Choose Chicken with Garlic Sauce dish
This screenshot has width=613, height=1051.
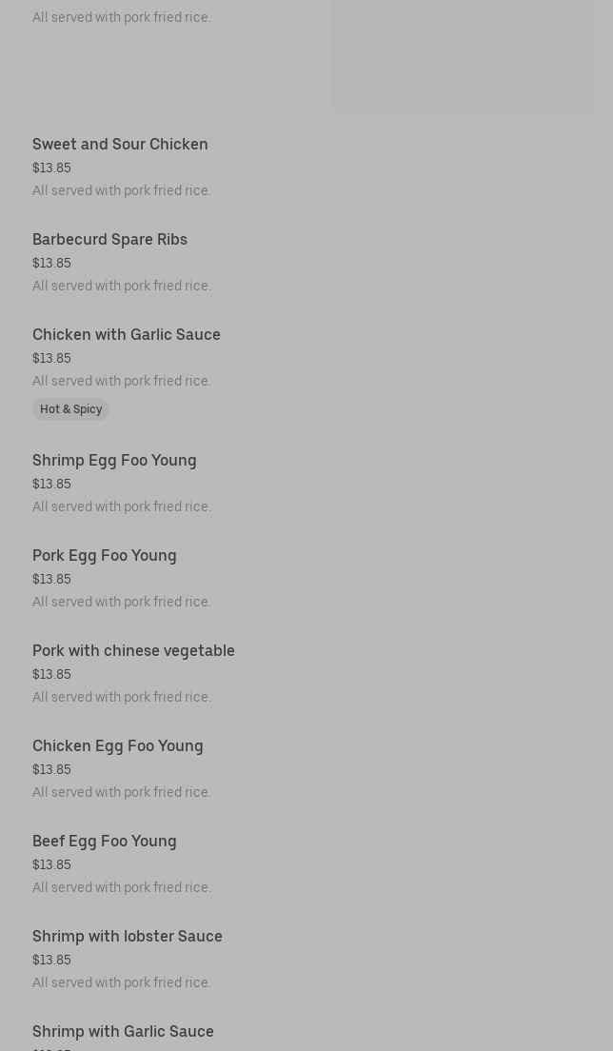pyautogui.click(x=127, y=335)
